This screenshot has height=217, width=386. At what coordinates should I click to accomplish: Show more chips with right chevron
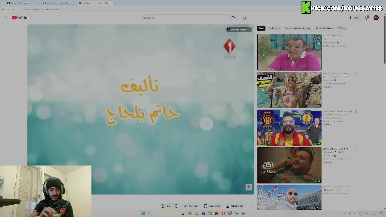(352, 28)
